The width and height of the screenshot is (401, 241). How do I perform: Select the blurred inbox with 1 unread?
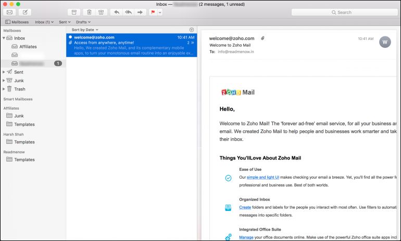[x=33, y=63]
